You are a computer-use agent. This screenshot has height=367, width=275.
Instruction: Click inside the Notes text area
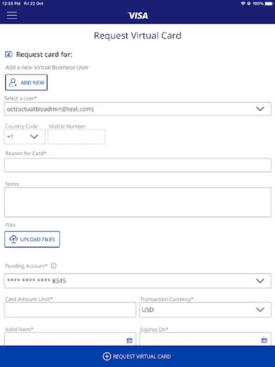(137, 202)
